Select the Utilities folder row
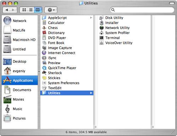Screen dimensions: 177x136 pos(67,93)
